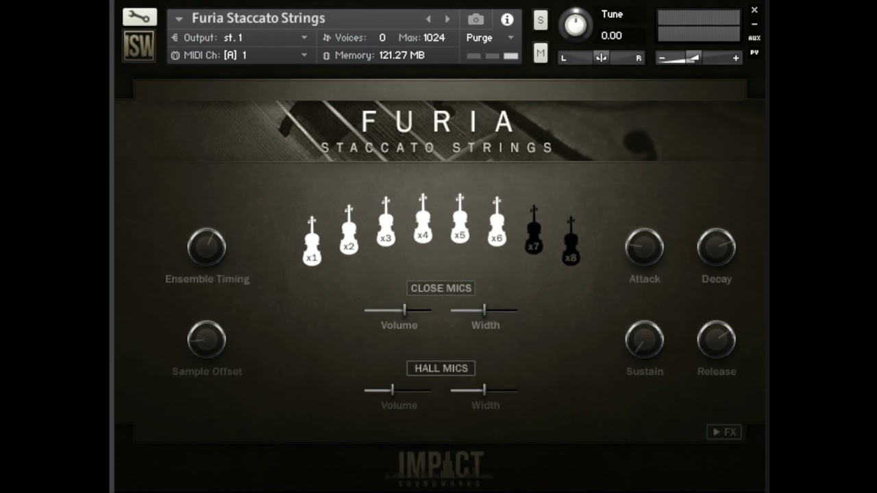Click the Tune knob
The image size is (877, 493).
pos(576,25)
